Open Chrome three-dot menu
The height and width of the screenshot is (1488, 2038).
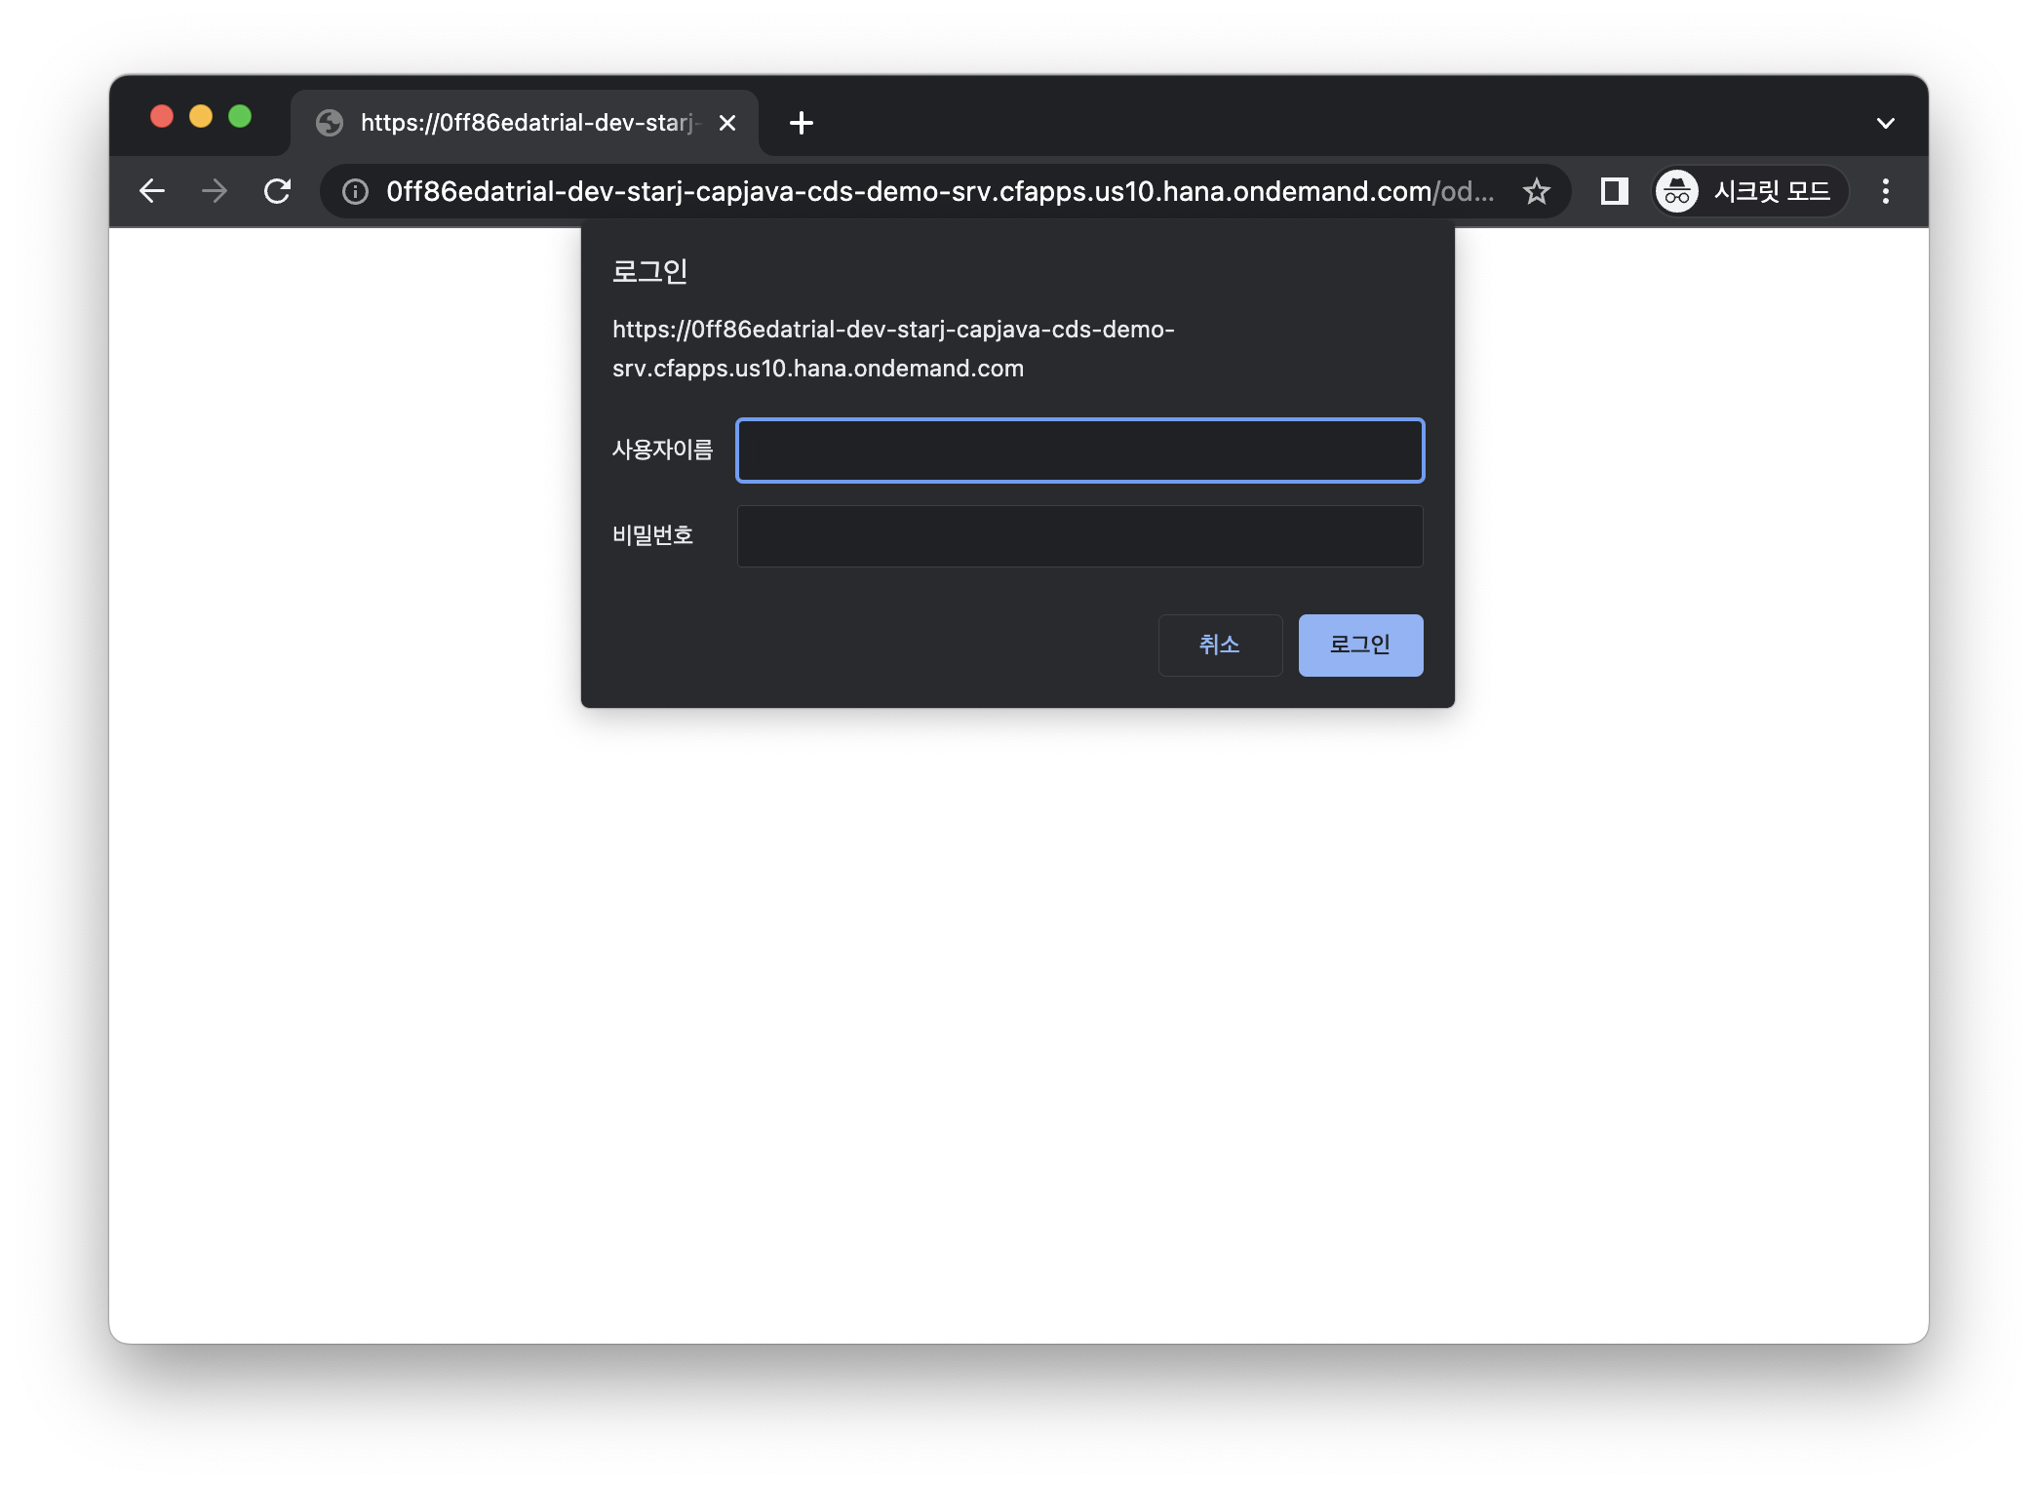click(x=1885, y=191)
